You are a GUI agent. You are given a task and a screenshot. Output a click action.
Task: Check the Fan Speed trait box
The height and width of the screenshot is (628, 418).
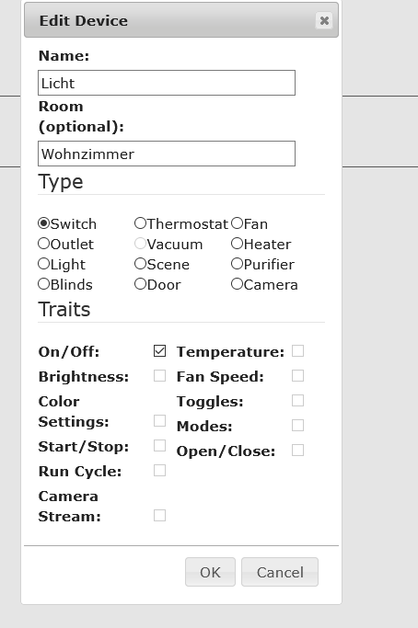(297, 376)
